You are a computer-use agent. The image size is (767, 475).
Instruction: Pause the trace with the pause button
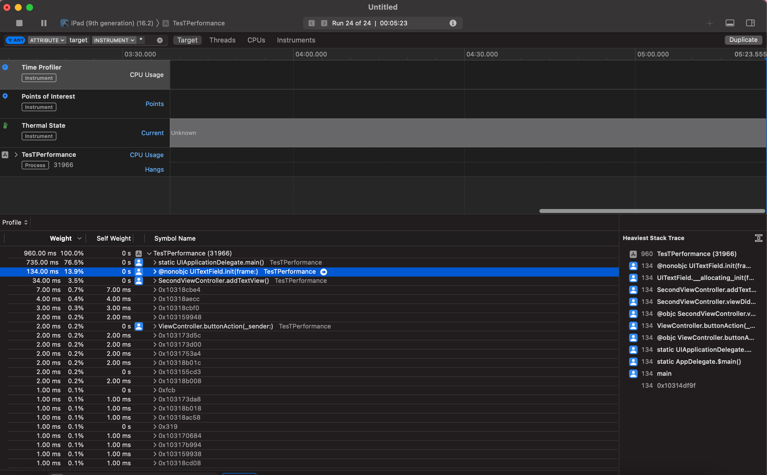point(44,23)
